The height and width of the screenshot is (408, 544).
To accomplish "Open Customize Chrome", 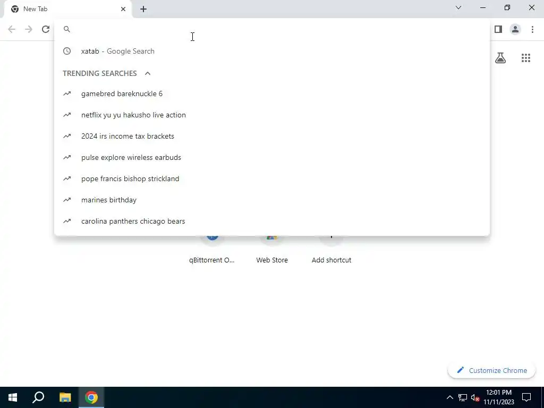I will click(491, 370).
